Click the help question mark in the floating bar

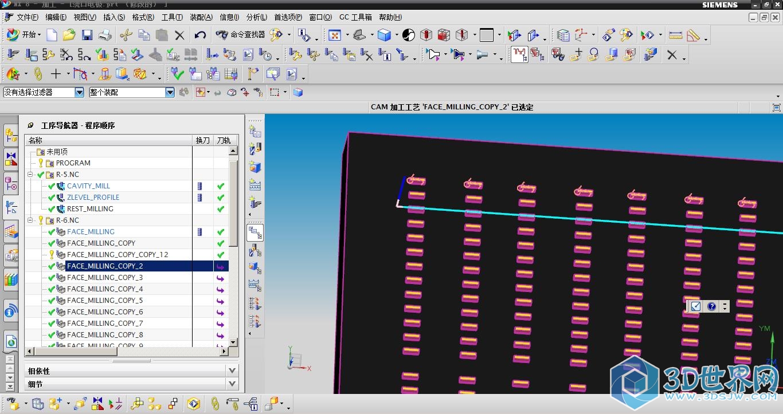click(712, 306)
